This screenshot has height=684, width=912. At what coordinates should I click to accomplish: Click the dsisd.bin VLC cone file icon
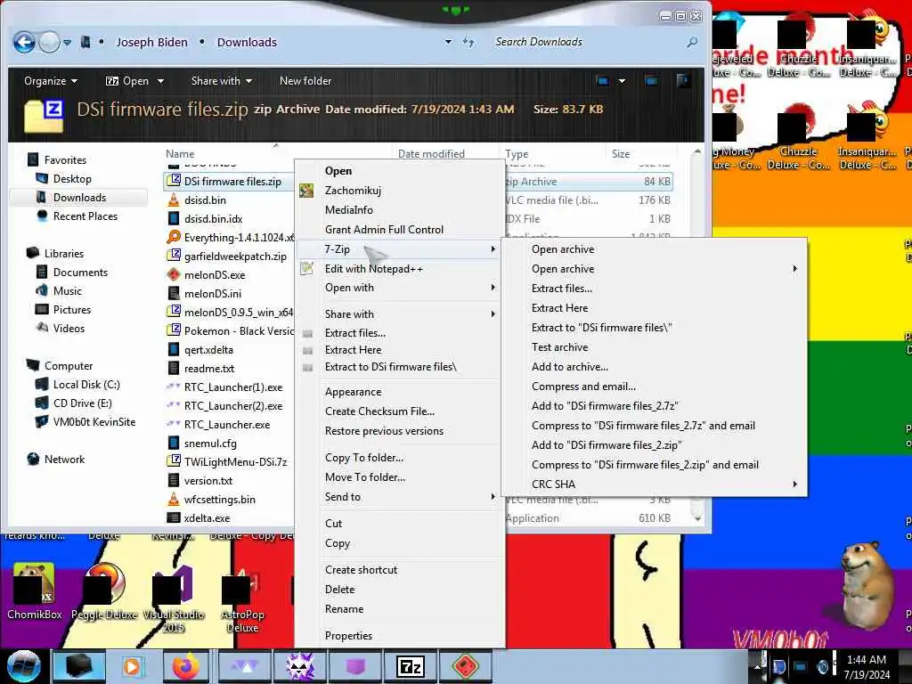[x=174, y=200]
